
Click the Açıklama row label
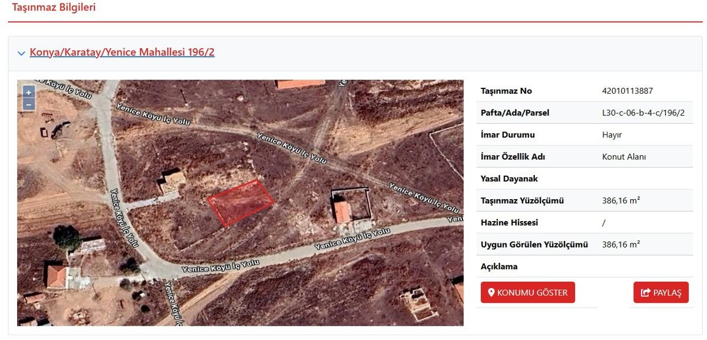[x=499, y=266]
